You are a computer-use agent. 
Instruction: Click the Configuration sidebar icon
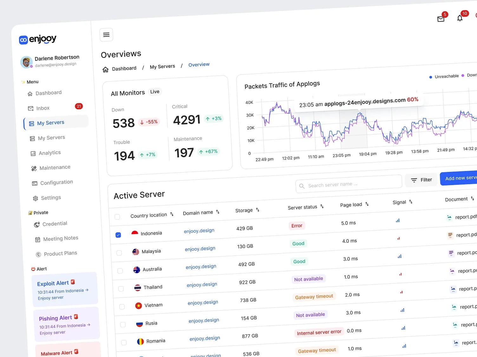34,183
